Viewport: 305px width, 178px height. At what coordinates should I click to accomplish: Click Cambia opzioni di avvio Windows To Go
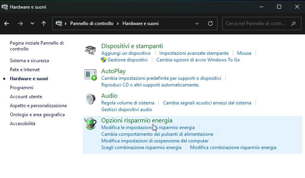(x=198, y=60)
